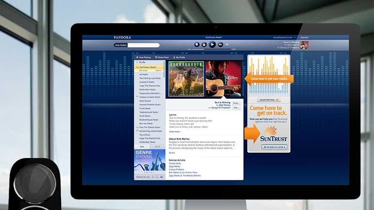Select Jurassic 5 Radio station
Screen dimensions: 374x210
(x=147, y=82)
